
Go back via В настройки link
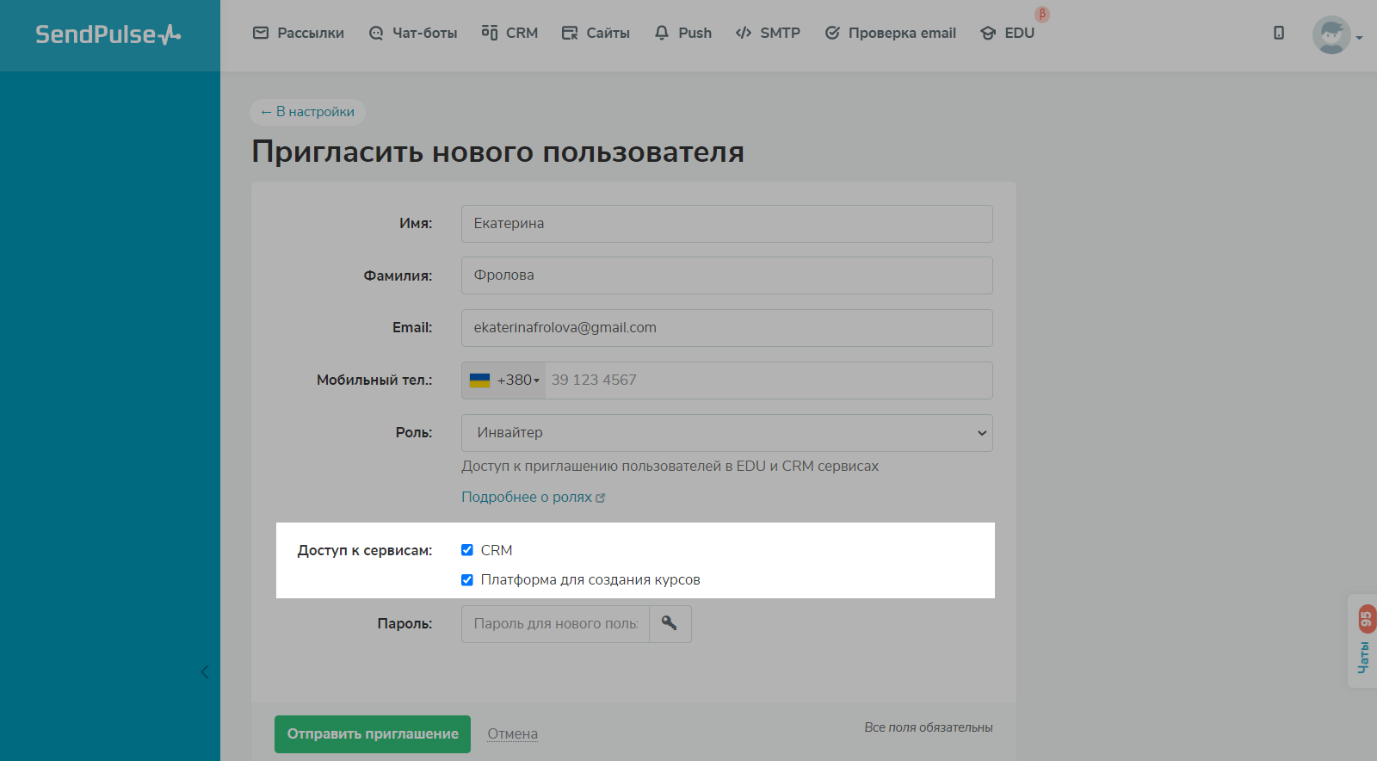coord(308,112)
